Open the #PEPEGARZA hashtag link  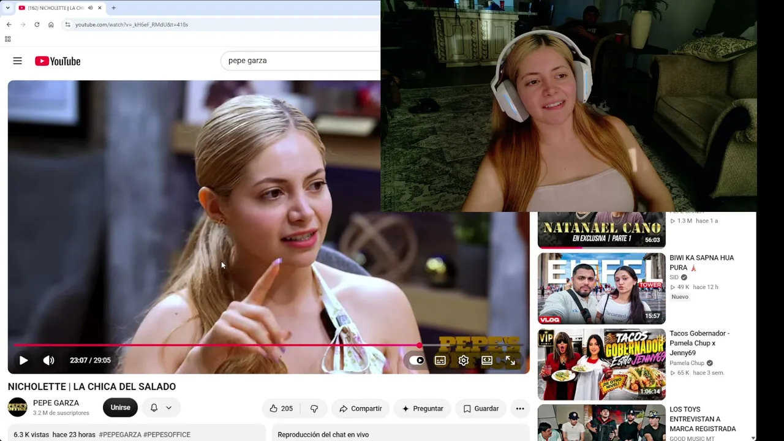coord(120,435)
